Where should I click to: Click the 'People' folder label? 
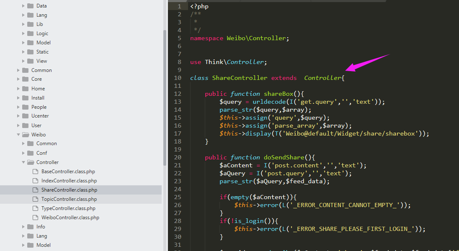[x=39, y=107]
